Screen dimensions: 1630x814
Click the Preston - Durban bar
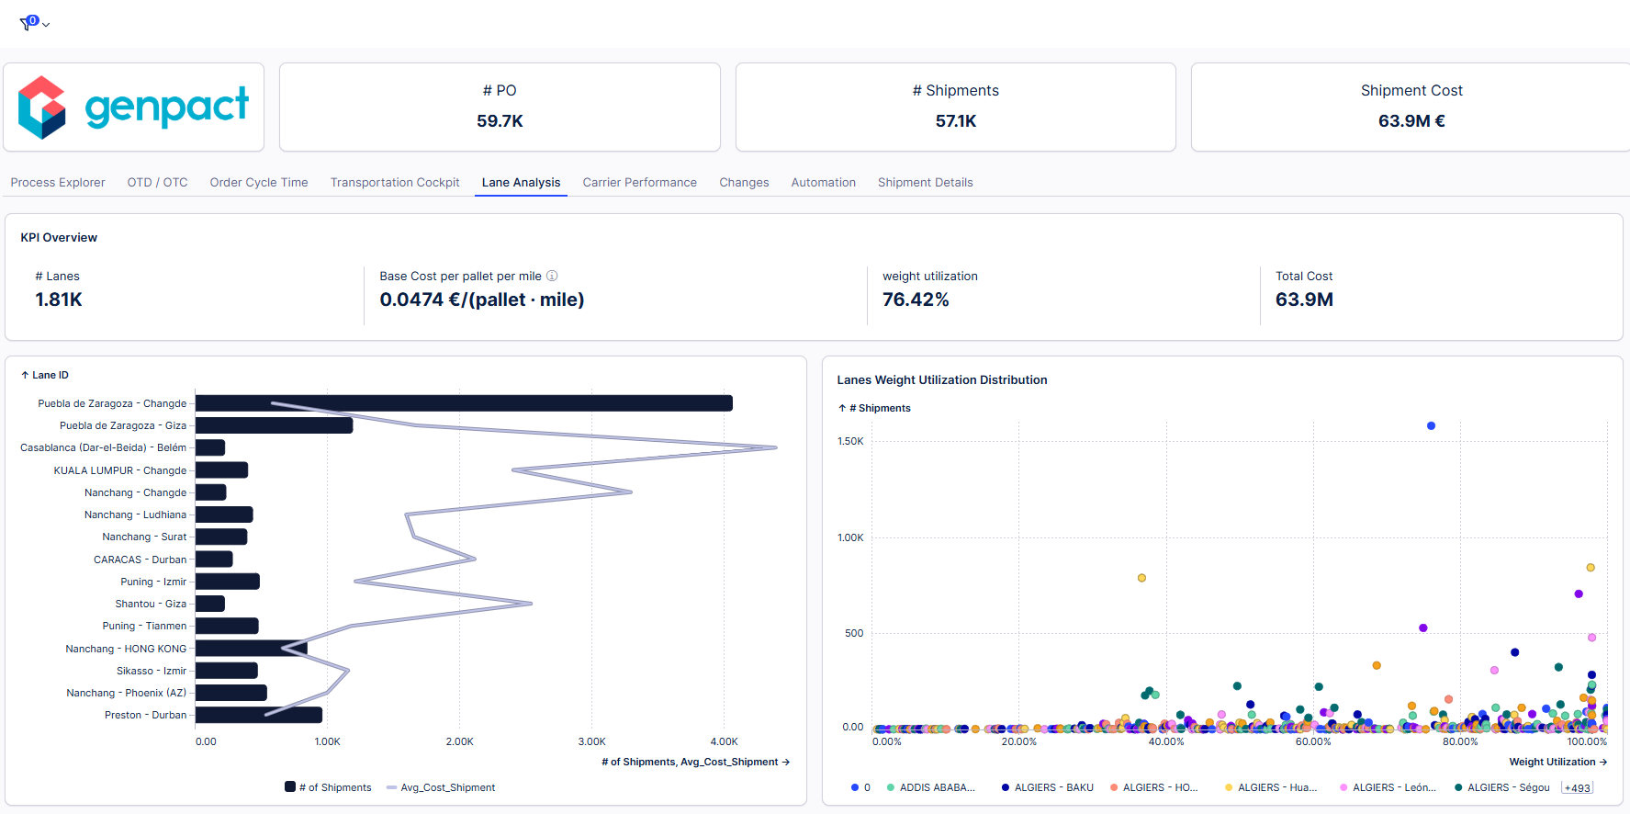[x=259, y=715]
